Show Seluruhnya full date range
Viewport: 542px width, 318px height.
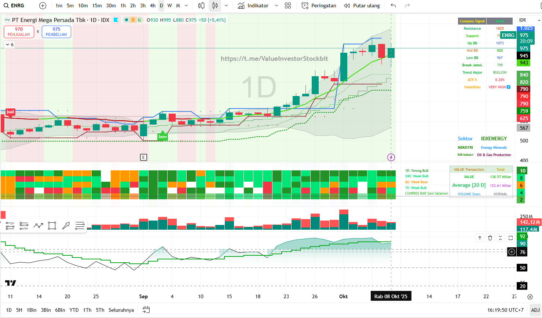click(x=121, y=310)
